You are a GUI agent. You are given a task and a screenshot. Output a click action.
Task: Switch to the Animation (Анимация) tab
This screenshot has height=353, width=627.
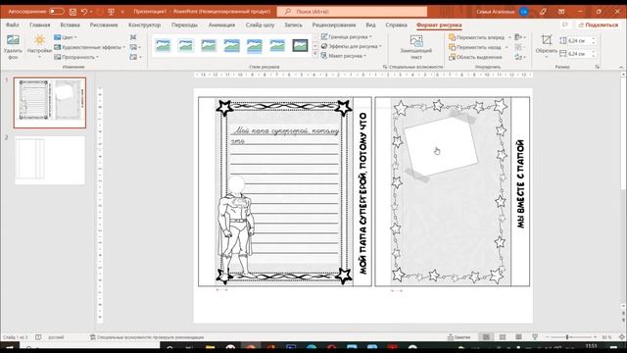tap(221, 25)
